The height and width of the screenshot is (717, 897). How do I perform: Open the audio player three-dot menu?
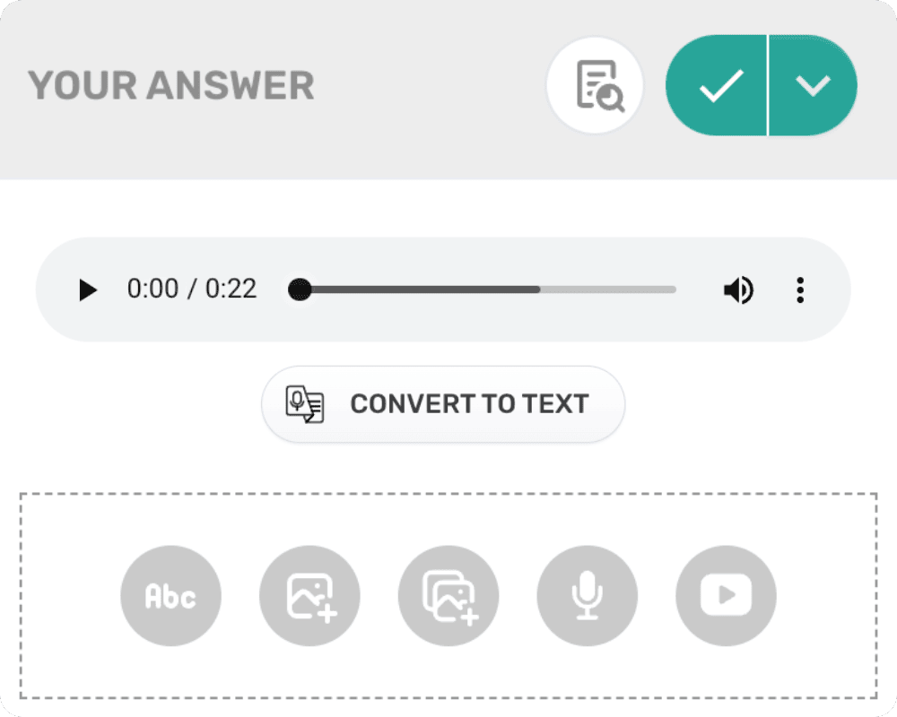click(x=800, y=289)
